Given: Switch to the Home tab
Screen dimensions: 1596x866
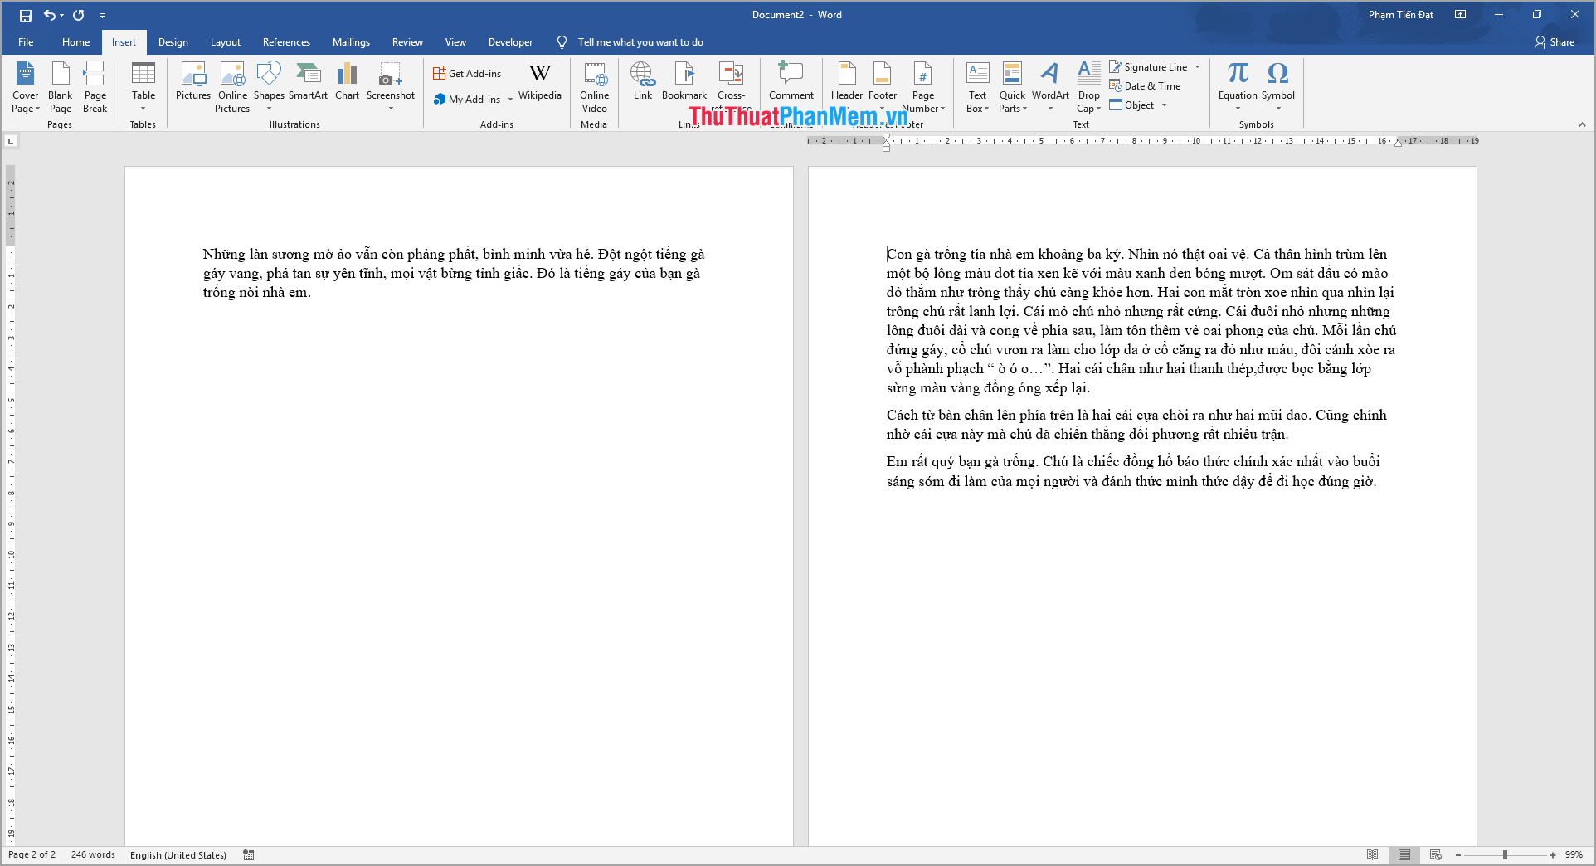Looking at the screenshot, I should pyautogui.click(x=75, y=42).
